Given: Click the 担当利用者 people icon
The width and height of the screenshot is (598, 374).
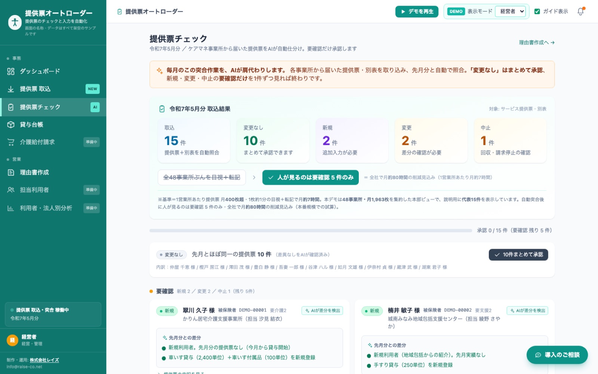Looking at the screenshot, I should [x=11, y=190].
